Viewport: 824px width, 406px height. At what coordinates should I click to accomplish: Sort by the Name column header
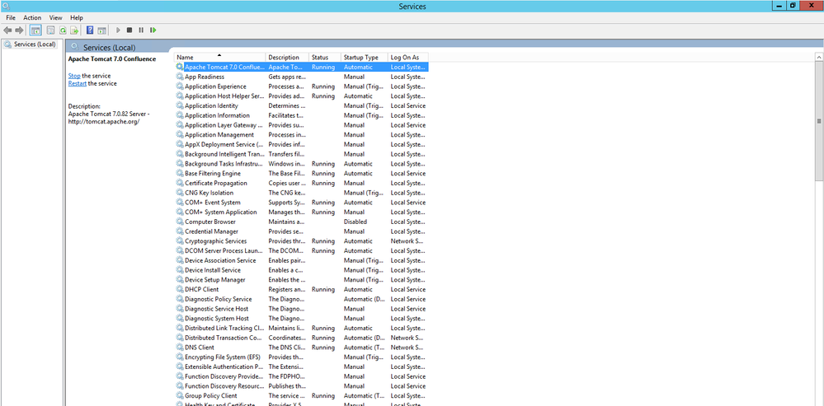point(220,57)
